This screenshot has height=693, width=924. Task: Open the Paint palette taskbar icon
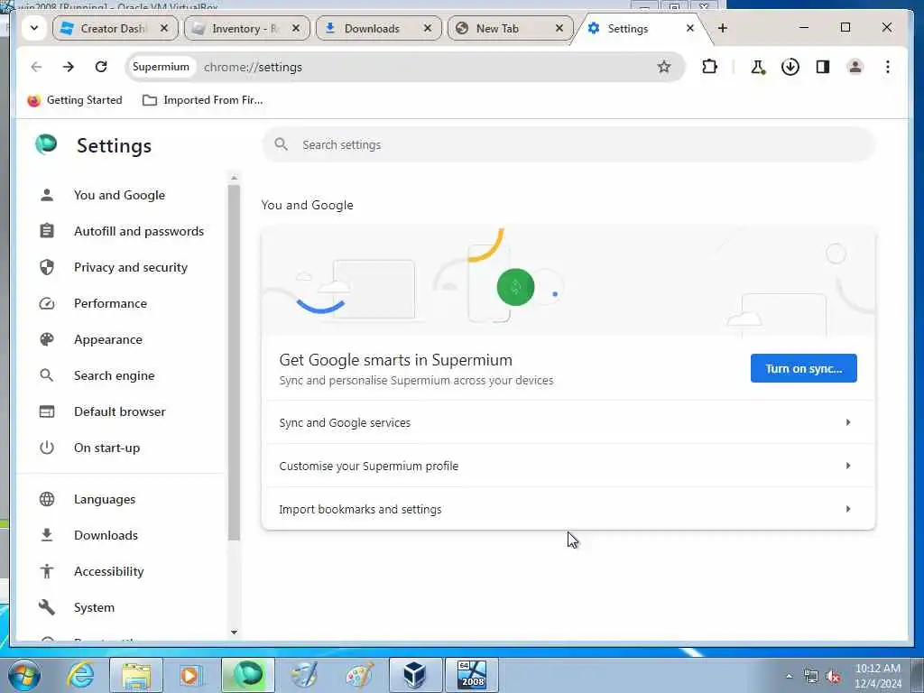tap(359, 675)
